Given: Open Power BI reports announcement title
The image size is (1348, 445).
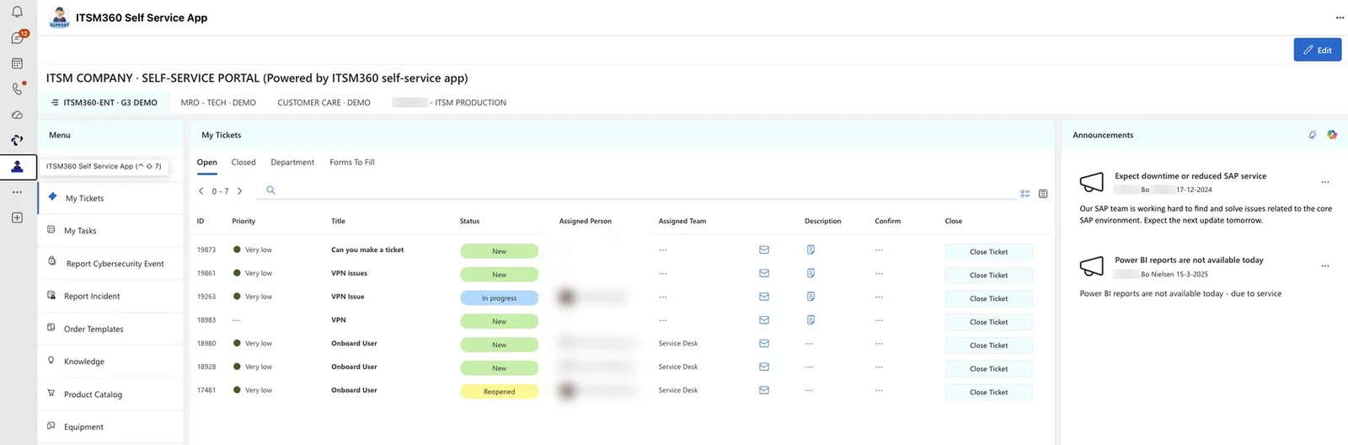Looking at the screenshot, I should [x=1189, y=260].
